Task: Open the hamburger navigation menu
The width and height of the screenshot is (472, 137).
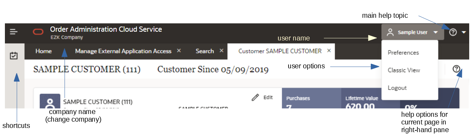Action: [14, 32]
